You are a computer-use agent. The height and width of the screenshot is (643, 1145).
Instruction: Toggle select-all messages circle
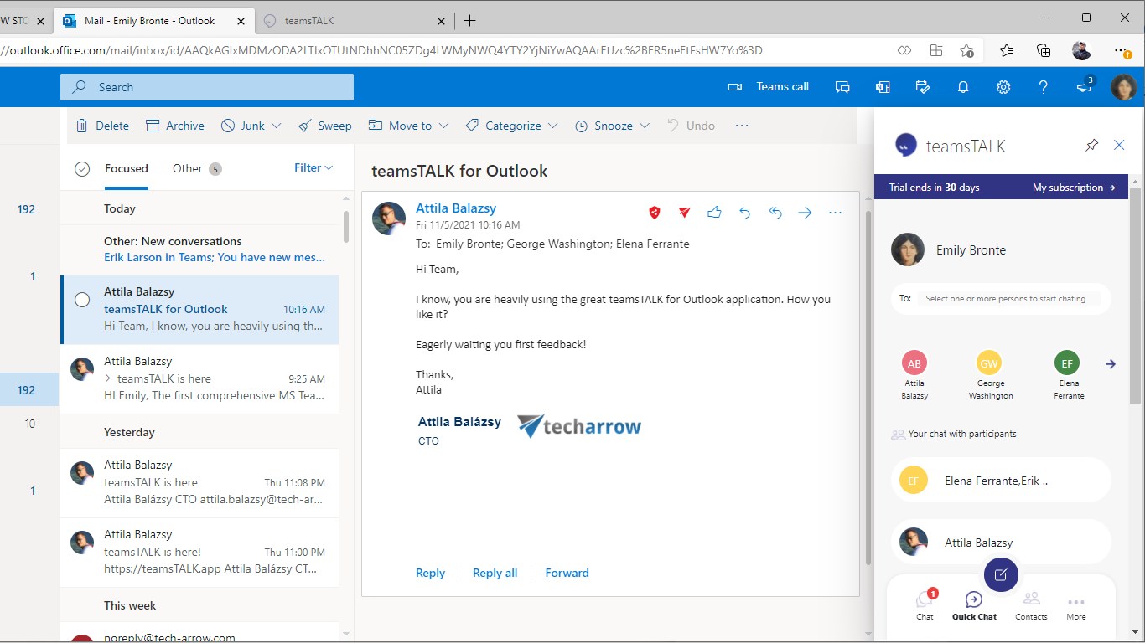[82, 169]
